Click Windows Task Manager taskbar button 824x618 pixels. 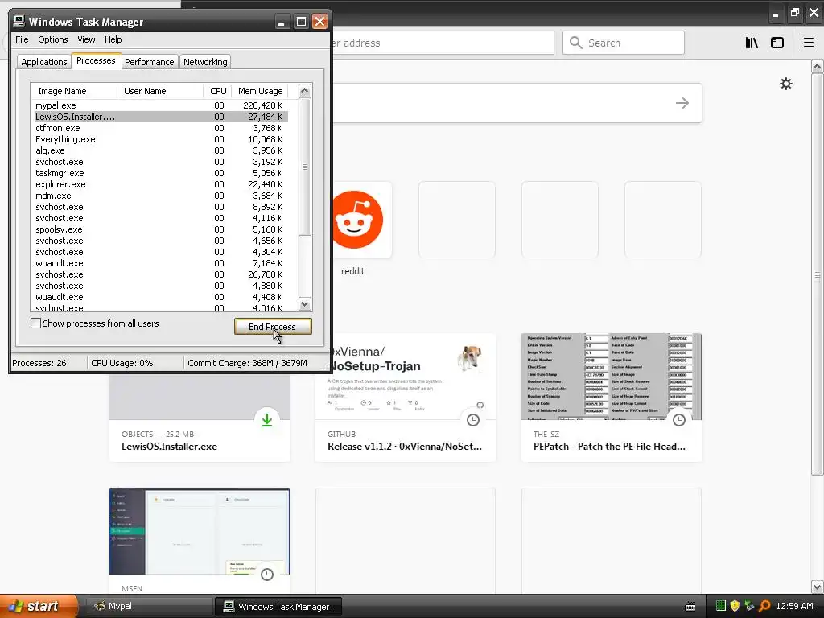click(278, 606)
